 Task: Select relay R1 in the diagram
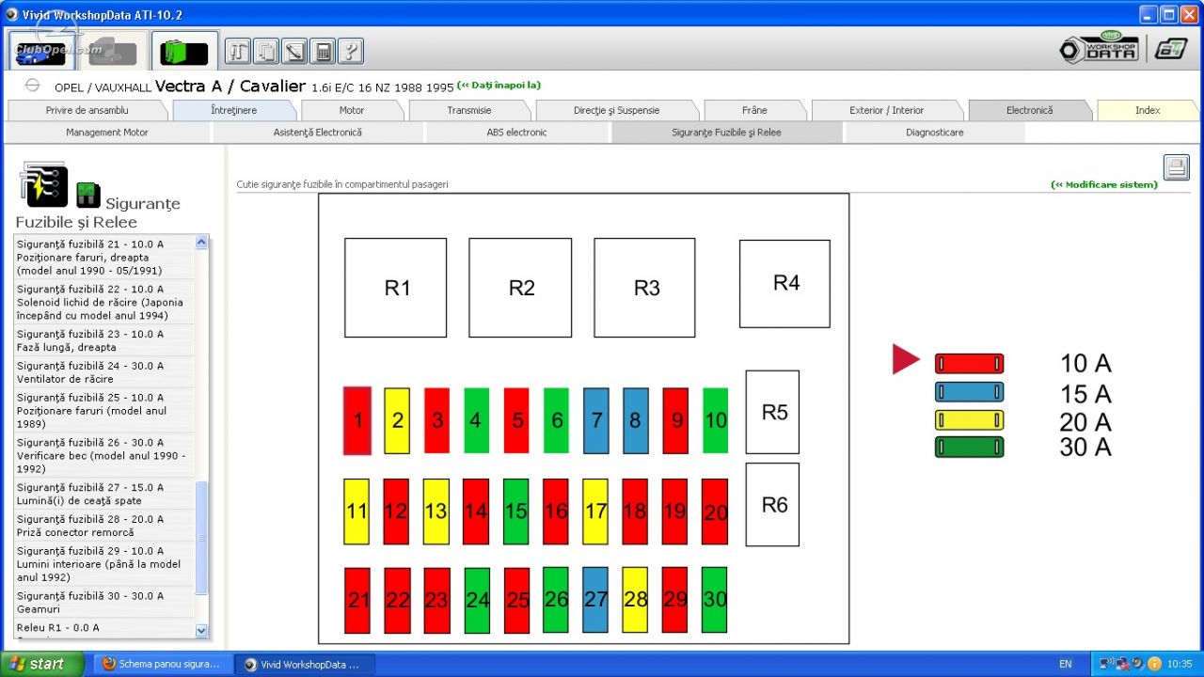click(396, 288)
